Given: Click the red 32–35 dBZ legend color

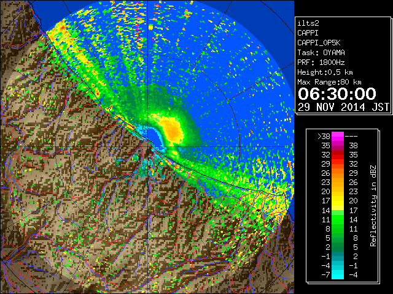Looking at the screenshot, I should click(338, 155).
